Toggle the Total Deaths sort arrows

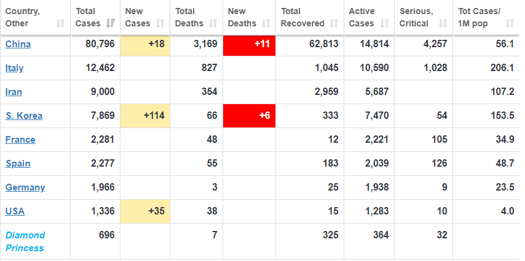213,23
